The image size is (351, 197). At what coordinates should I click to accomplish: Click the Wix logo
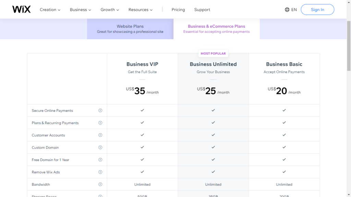tap(22, 9)
